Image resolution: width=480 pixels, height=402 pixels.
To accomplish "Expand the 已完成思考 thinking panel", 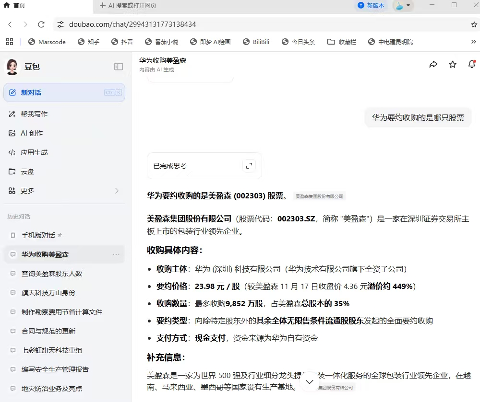I will tap(249, 166).
